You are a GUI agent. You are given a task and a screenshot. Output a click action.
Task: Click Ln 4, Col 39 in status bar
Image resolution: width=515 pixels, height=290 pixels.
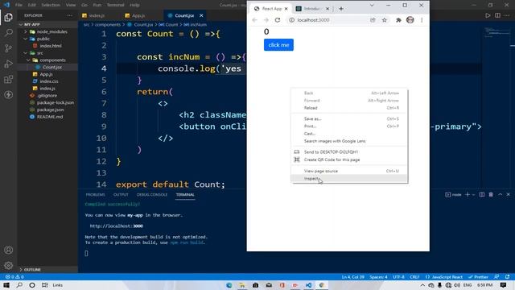point(352,277)
